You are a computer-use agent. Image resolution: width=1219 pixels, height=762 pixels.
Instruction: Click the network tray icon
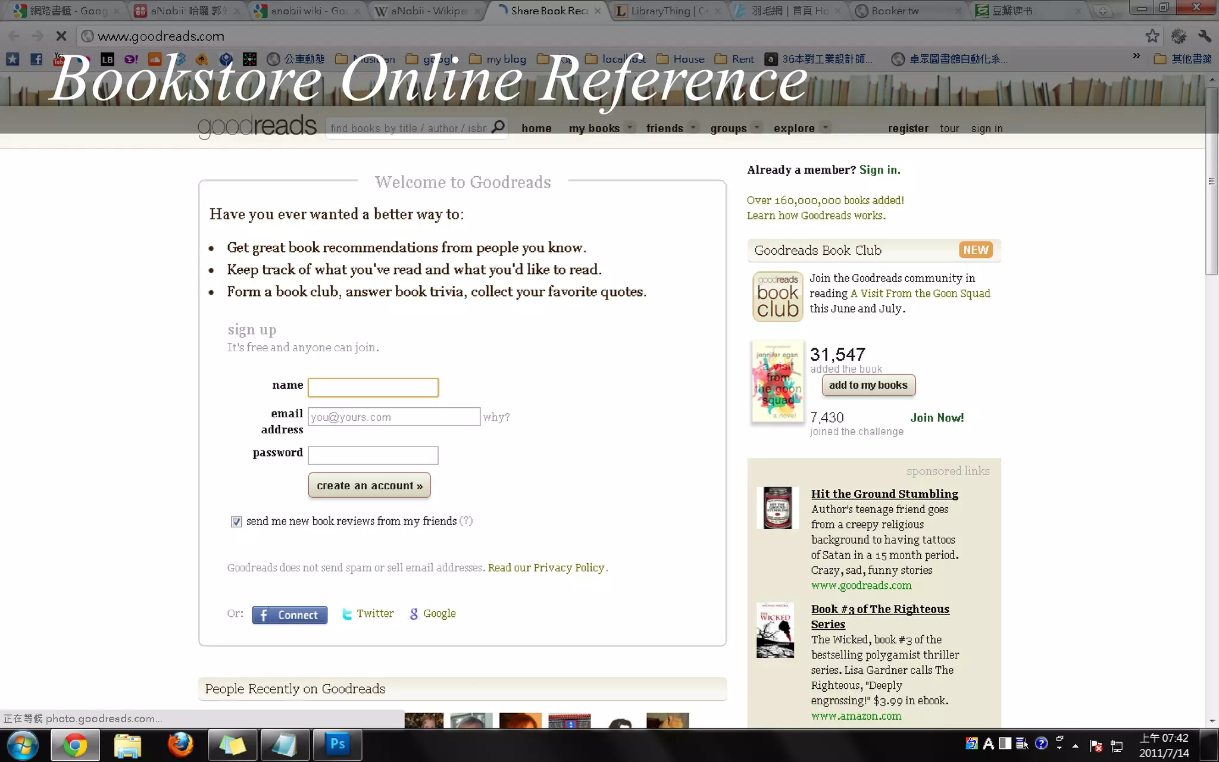tap(1117, 745)
